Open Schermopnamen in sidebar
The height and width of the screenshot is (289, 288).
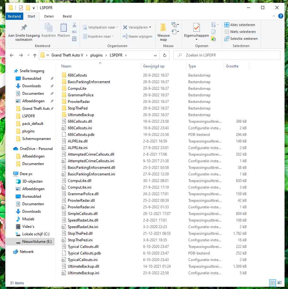click(x=36, y=139)
